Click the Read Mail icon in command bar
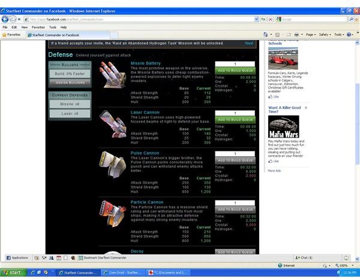The height and width of the screenshot is (279, 360). 289,35
